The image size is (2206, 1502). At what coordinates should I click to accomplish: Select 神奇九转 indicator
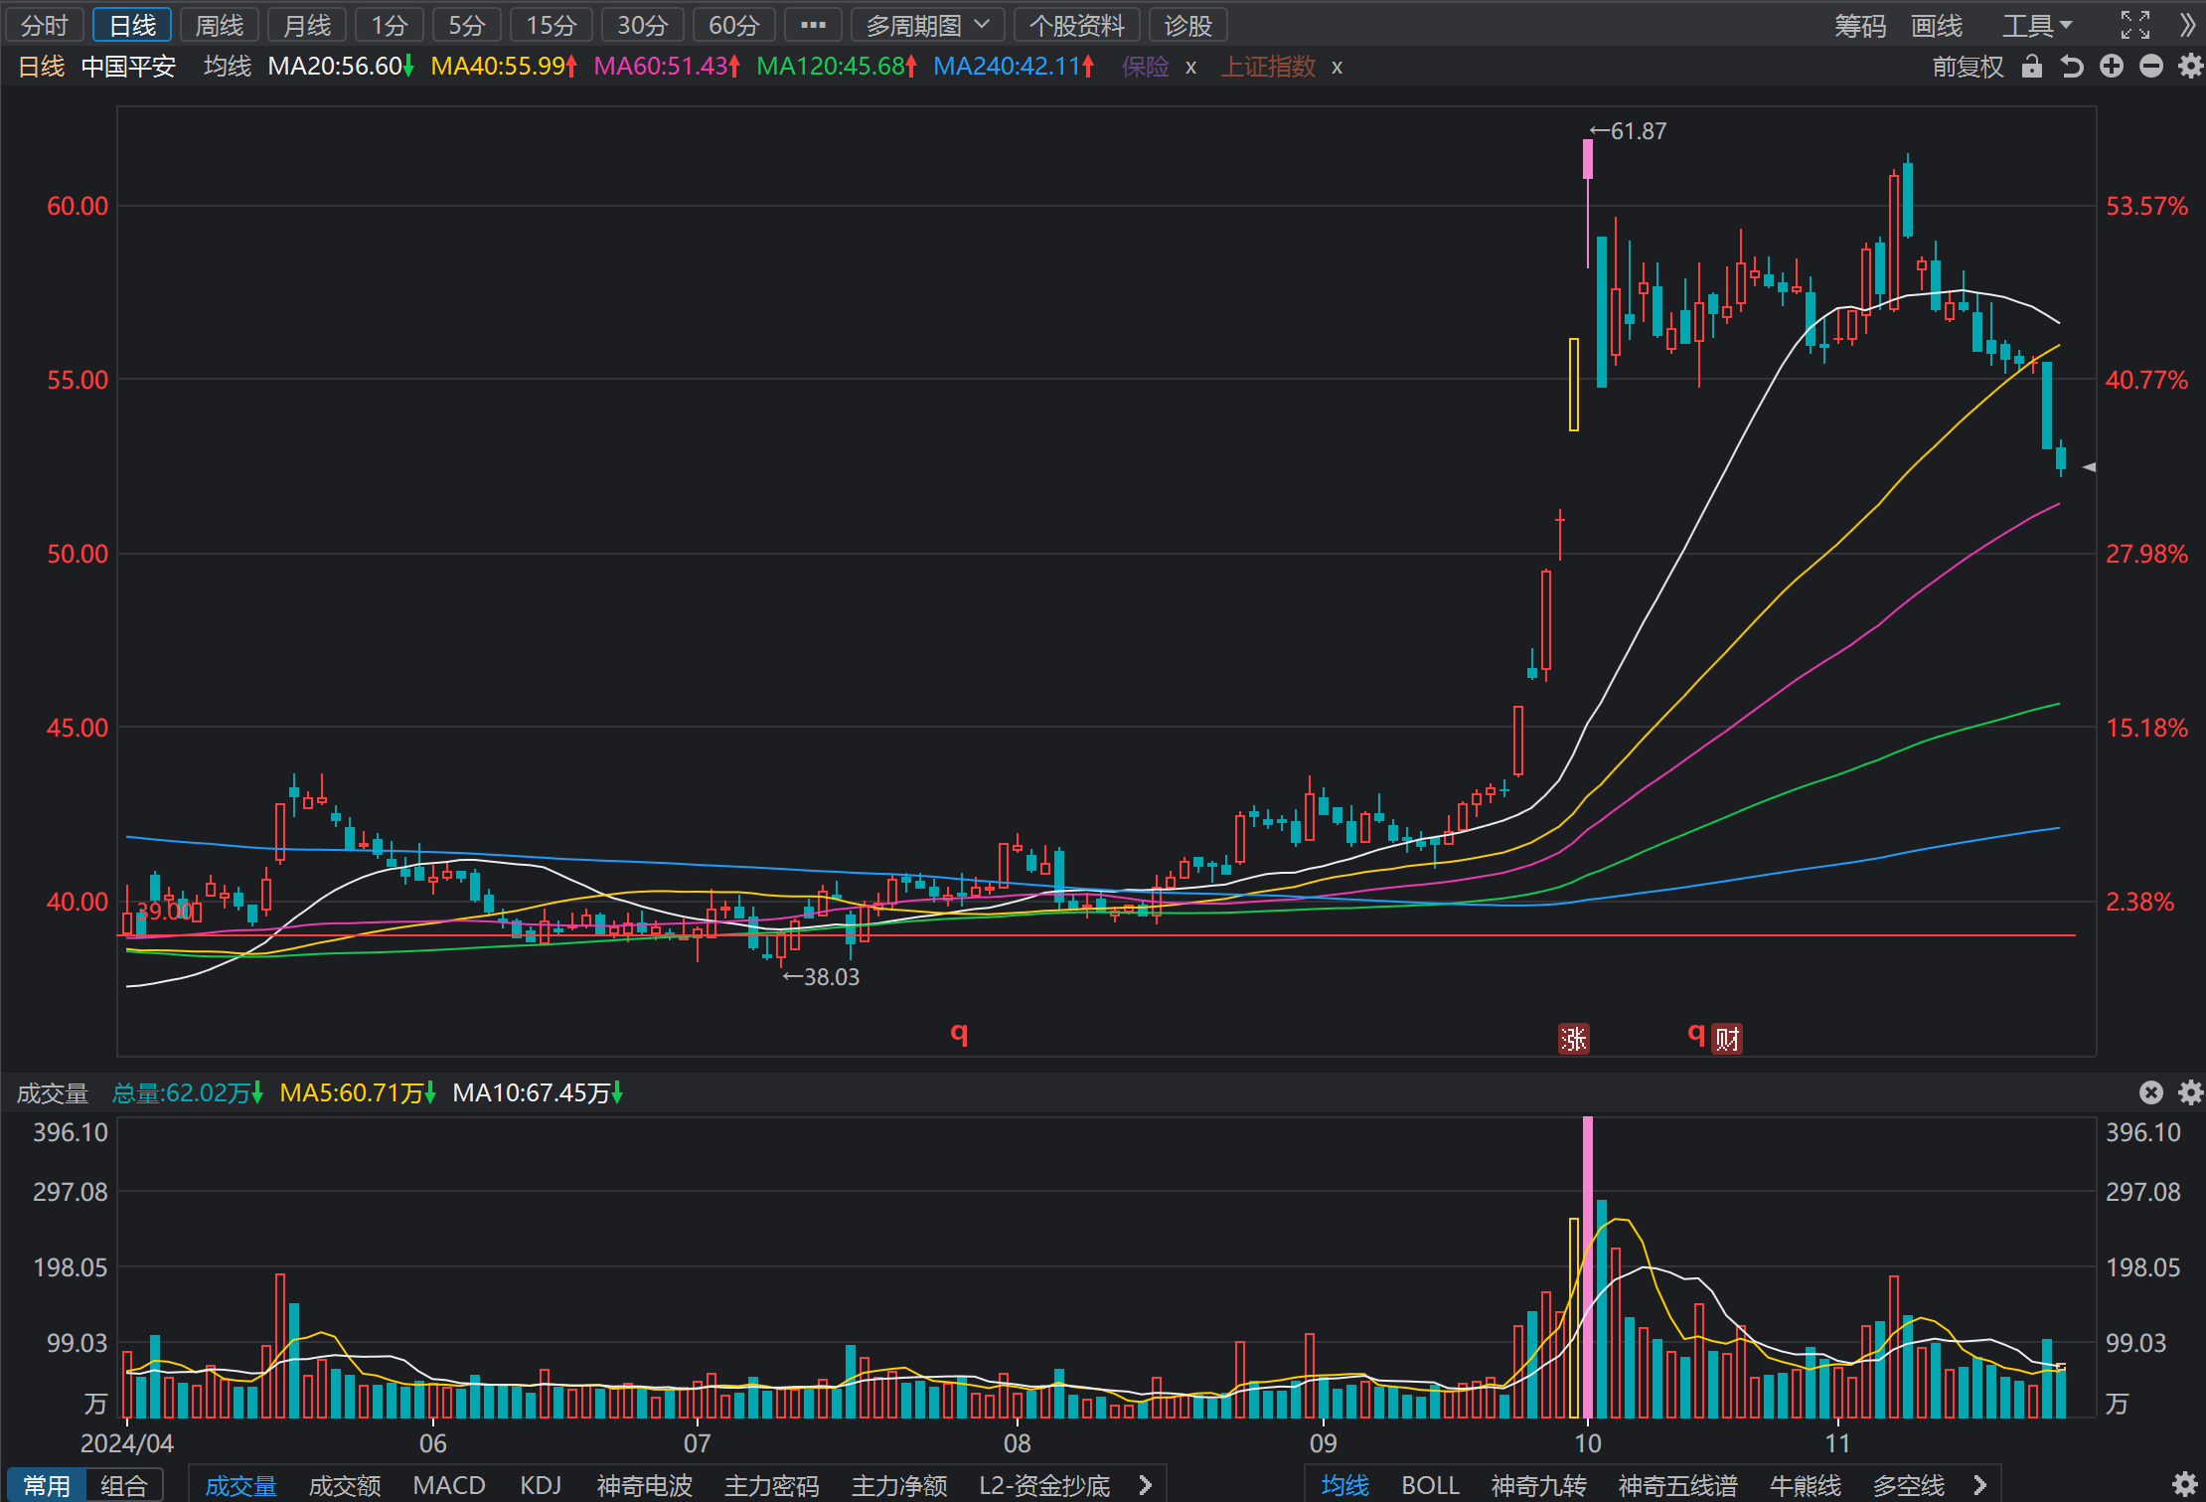tap(1539, 1485)
